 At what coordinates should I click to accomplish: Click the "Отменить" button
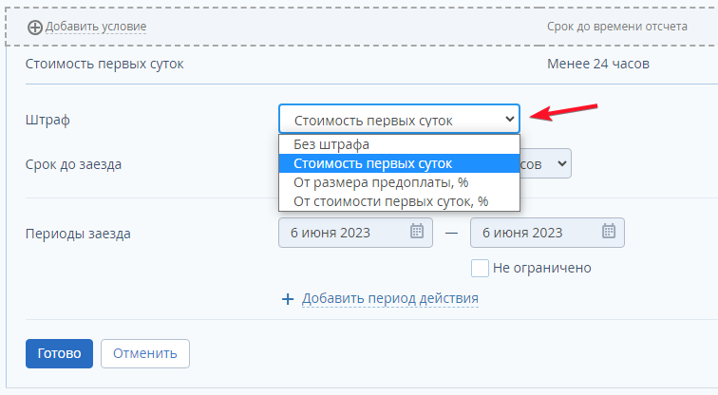[x=145, y=353]
